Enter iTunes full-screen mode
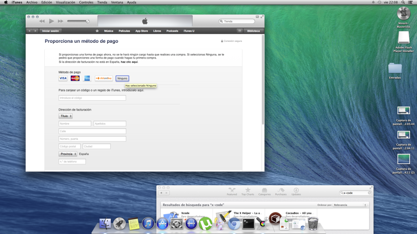Image resolution: width=417 pixels, height=234 pixels. tap(262, 17)
